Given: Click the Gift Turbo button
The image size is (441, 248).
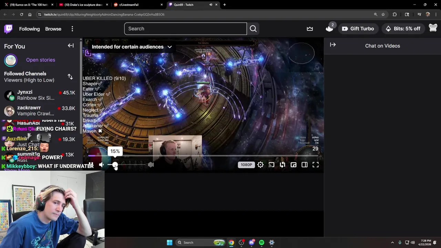Looking at the screenshot, I should tap(358, 29).
